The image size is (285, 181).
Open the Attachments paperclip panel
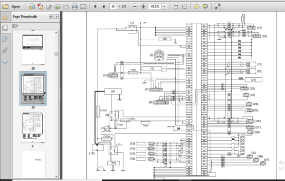pos(5,50)
